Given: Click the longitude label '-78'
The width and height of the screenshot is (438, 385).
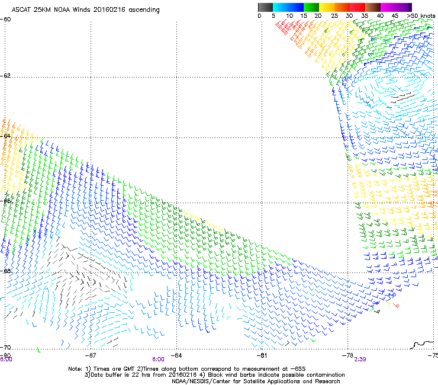Looking at the screenshot, I should pyautogui.click(x=347, y=355).
